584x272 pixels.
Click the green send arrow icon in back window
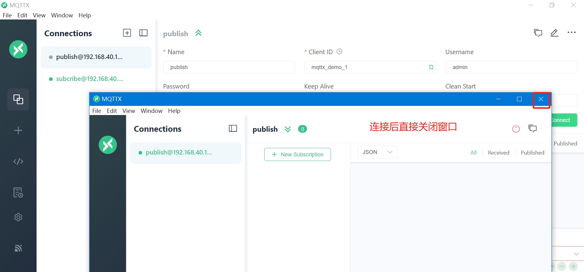[x=573, y=267]
